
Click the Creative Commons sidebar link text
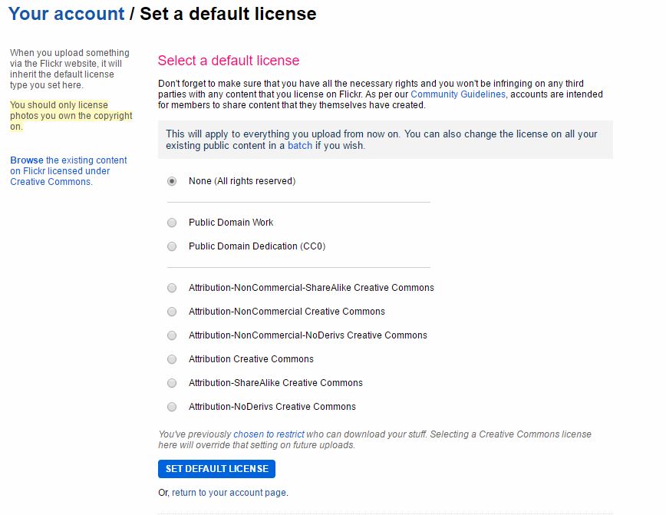pyautogui.click(x=51, y=182)
